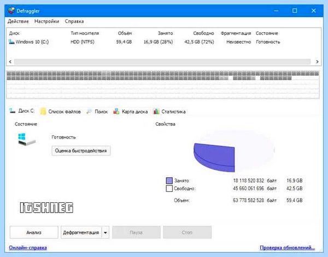Switch to the Статистика tab
The width and height of the screenshot is (328, 257).
click(169, 112)
